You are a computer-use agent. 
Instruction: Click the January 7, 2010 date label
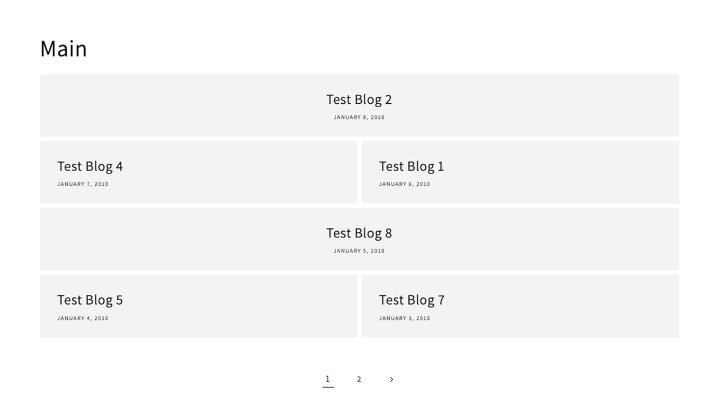tap(82, 183)
